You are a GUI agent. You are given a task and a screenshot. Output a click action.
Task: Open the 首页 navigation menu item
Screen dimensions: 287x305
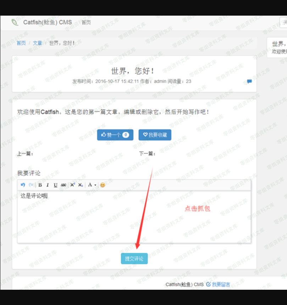(x=86, y=22)
